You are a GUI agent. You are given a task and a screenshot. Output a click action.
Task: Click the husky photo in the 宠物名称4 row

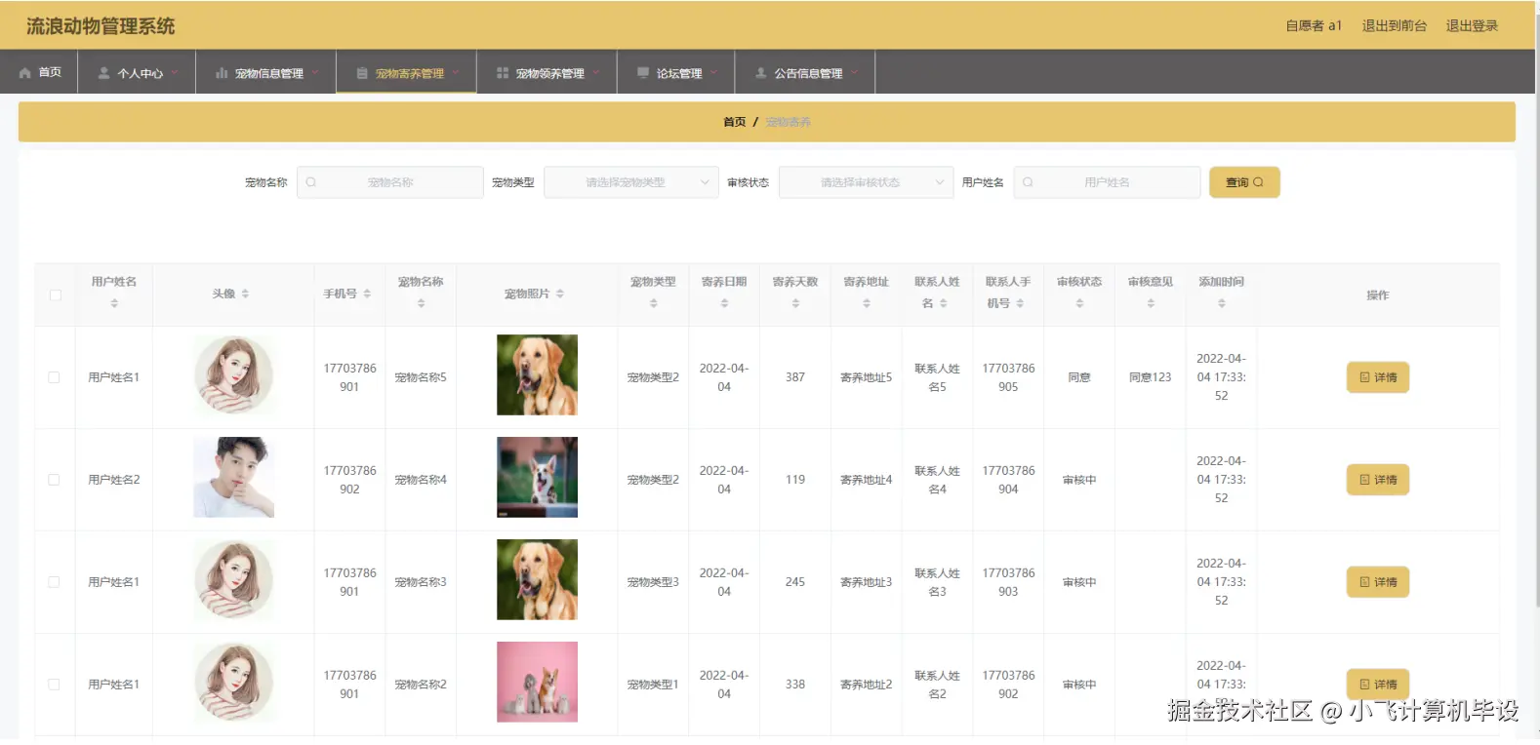pyautogui.click(x=537, y=477)
